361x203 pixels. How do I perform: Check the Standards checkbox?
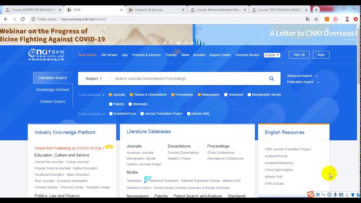(x=130, y=104)
